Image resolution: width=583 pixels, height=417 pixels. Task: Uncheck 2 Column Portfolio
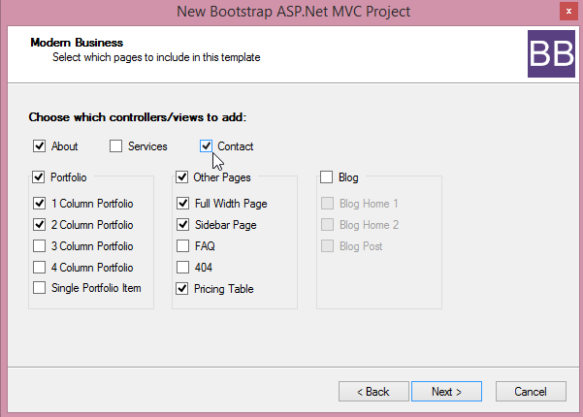point(39,224)
